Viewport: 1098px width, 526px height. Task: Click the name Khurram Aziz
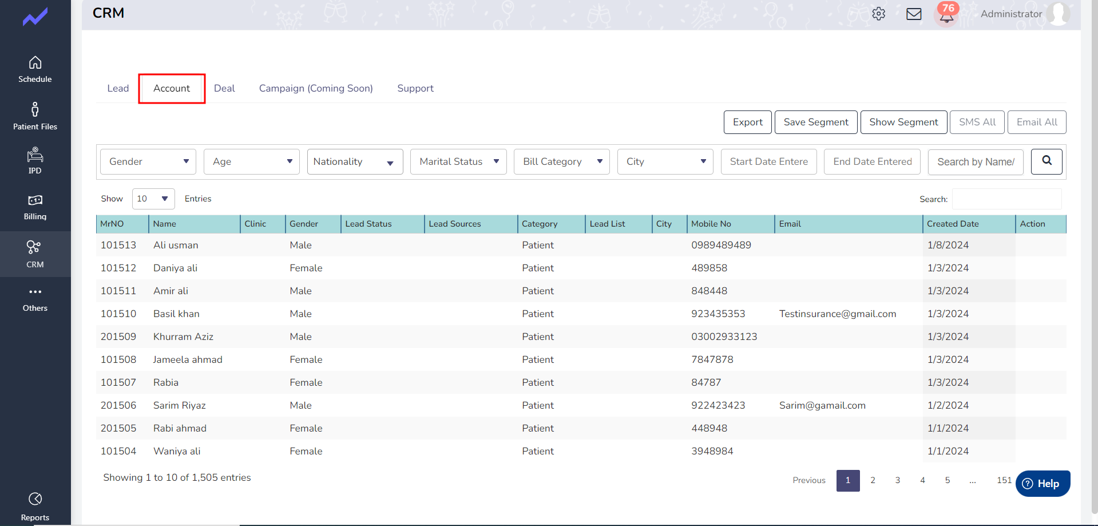pyautogui.click(x=183, y=337)
